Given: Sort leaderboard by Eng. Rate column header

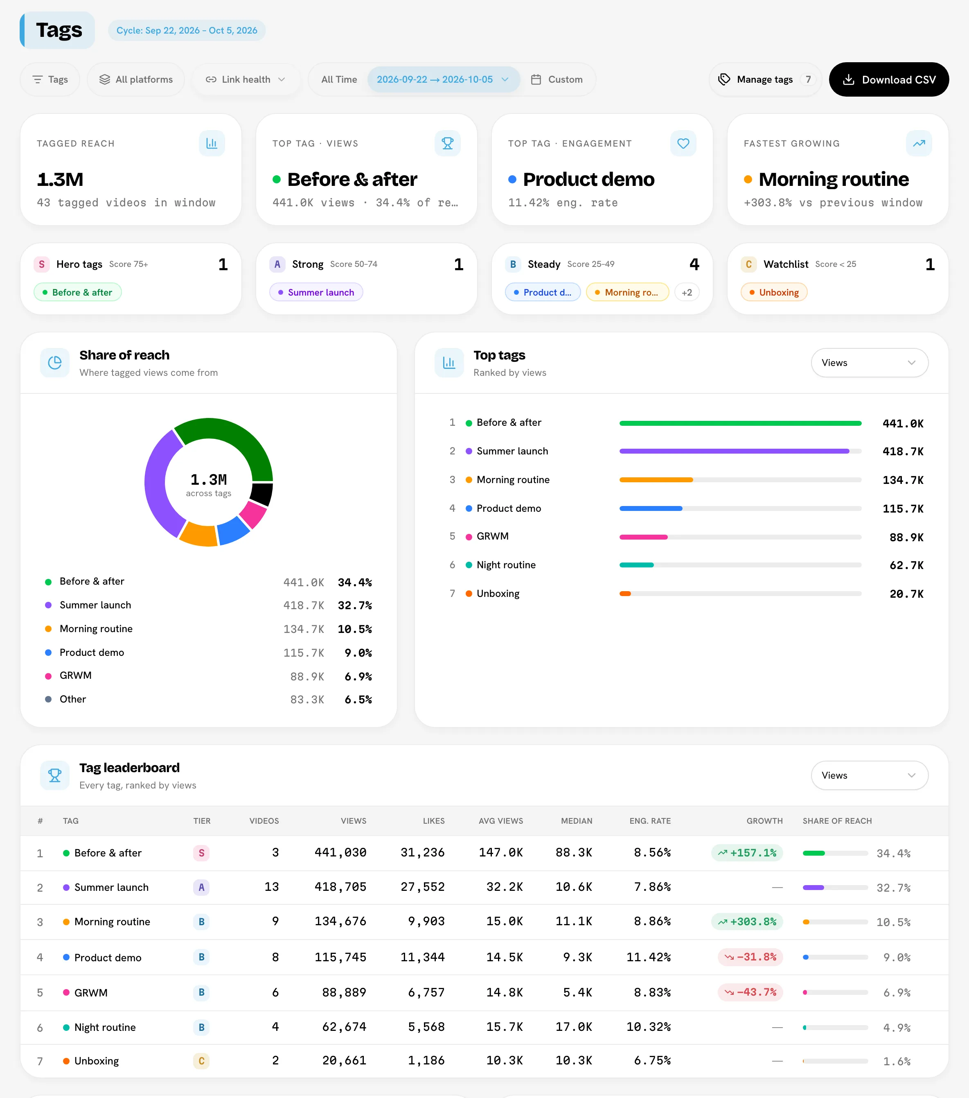Looking at the screenshot, I should click(x=650, y=821).
